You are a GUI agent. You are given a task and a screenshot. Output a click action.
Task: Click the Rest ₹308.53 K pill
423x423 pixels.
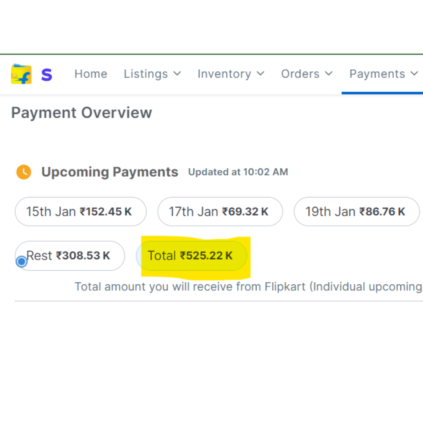click(70, 256)
